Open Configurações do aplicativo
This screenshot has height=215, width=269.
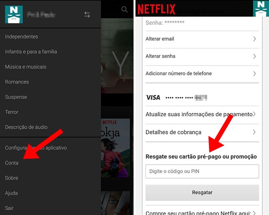tap(36, 148)
